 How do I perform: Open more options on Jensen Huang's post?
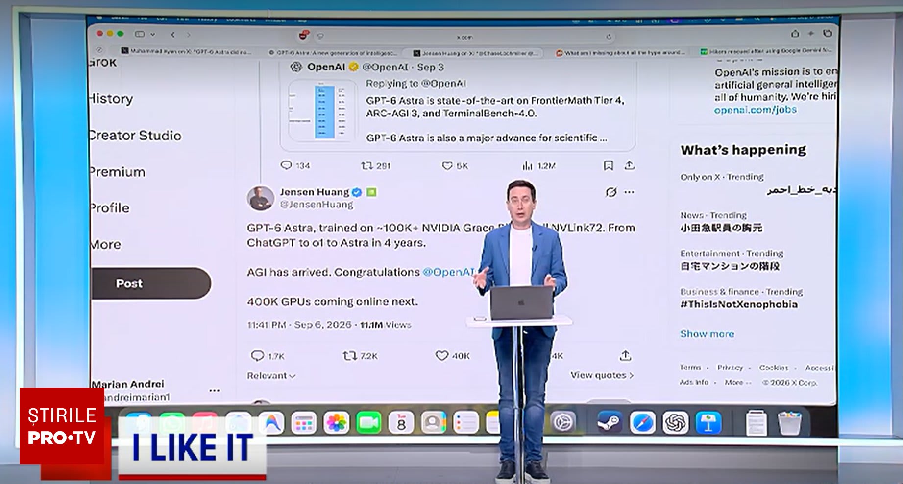point(629,192)
